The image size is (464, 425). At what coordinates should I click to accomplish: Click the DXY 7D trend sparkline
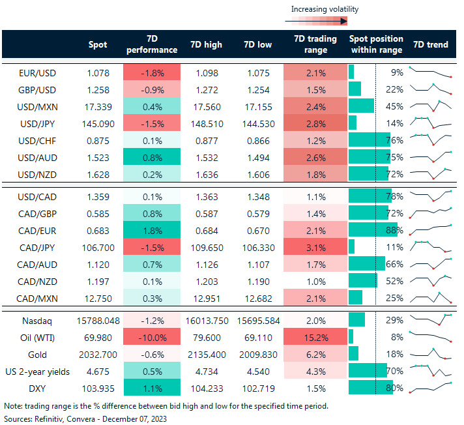coord(430,387)
